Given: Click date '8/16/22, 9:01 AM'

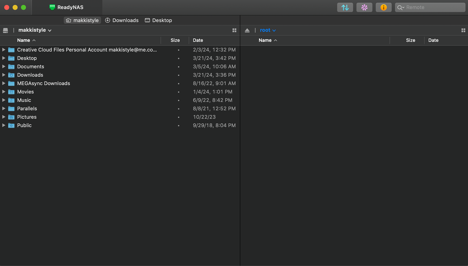Looking at the screenshot, I should [x=214, y=83].
